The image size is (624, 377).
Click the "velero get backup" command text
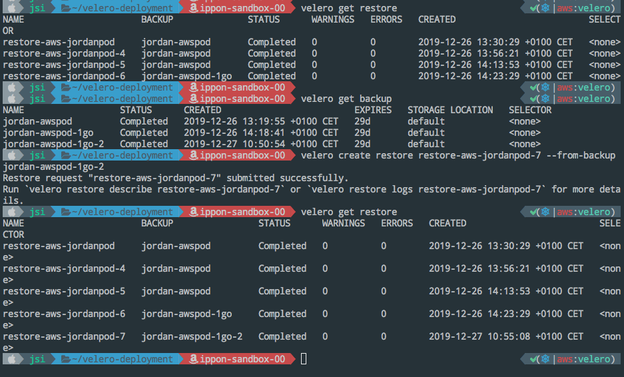pyautogui.click(x=346, y=99)
